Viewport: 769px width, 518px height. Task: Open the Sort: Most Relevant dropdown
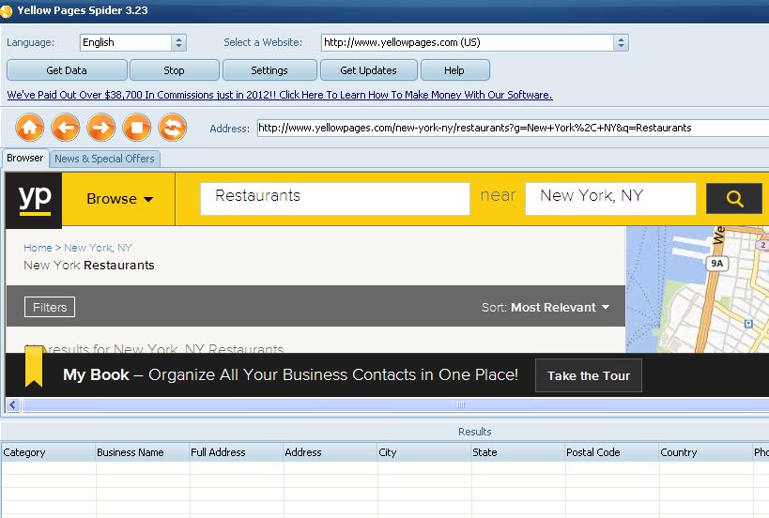tap(546, 307)
